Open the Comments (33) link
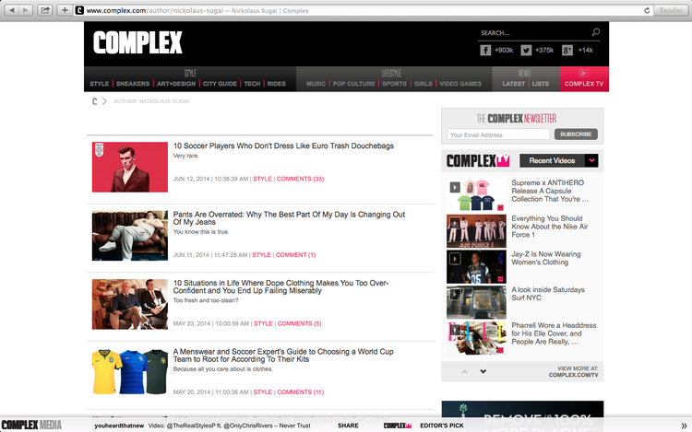Image resolution: width=692 pixels, height=432 pixels. click(300, 179)
